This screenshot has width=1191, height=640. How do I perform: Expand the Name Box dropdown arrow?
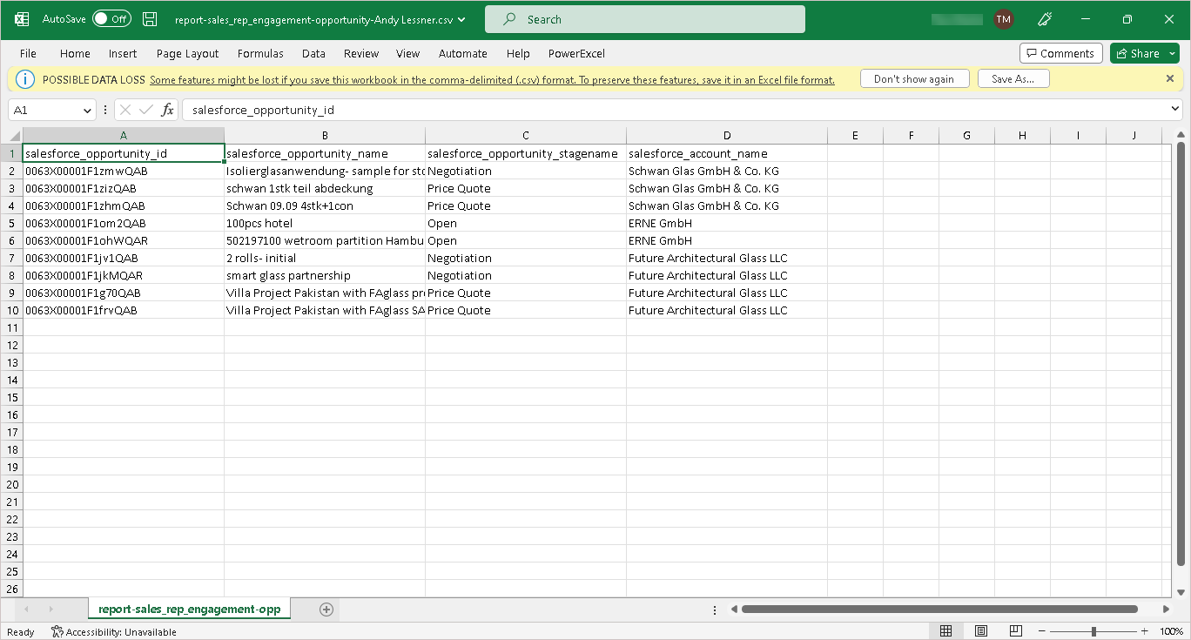coord(87,110)
